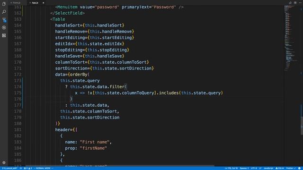Close the App.js tab
Image resolution: width=303 pixels, height=170 pixels.
coord(43,3)
